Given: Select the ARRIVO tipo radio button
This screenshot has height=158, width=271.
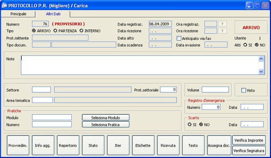Looking at the screenshot, I should point(34,31).
